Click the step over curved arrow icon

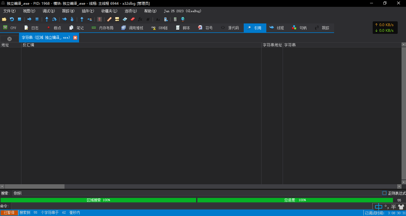pyautogui.click(x=54, y=19)
